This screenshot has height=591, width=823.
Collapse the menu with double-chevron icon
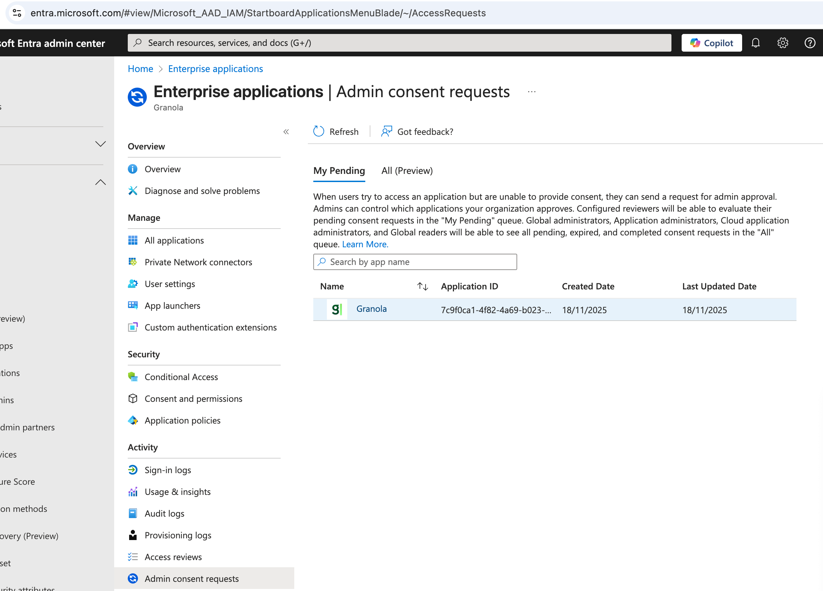point(286,132)
